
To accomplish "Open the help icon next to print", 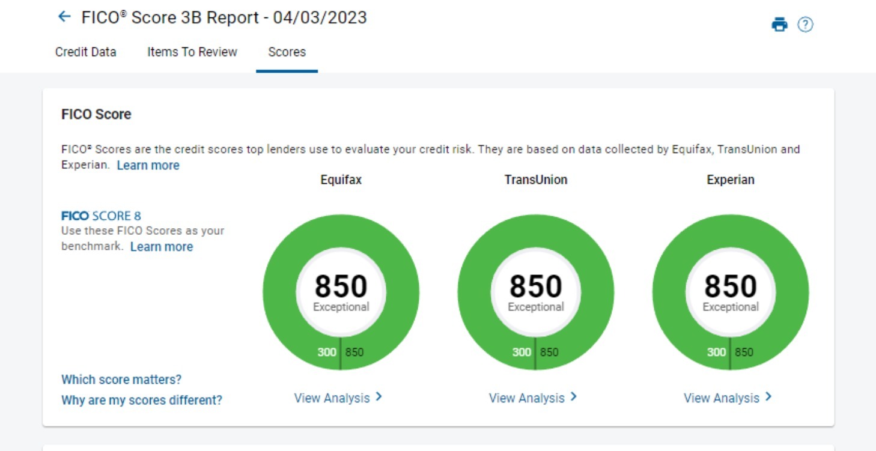I will [805, 25].
